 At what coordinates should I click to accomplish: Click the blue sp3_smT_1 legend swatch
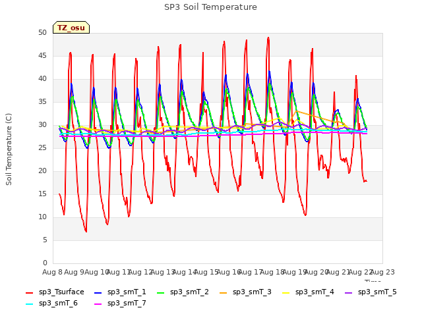[x=98, y=292]
